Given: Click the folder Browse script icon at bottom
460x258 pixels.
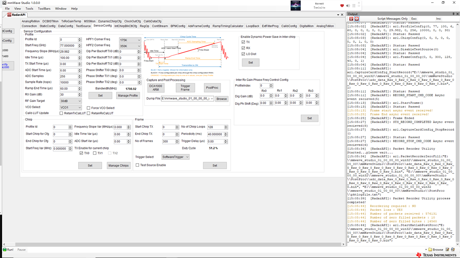Looking at the screenshot, I should pyautogui.click(x=436, y=249).
